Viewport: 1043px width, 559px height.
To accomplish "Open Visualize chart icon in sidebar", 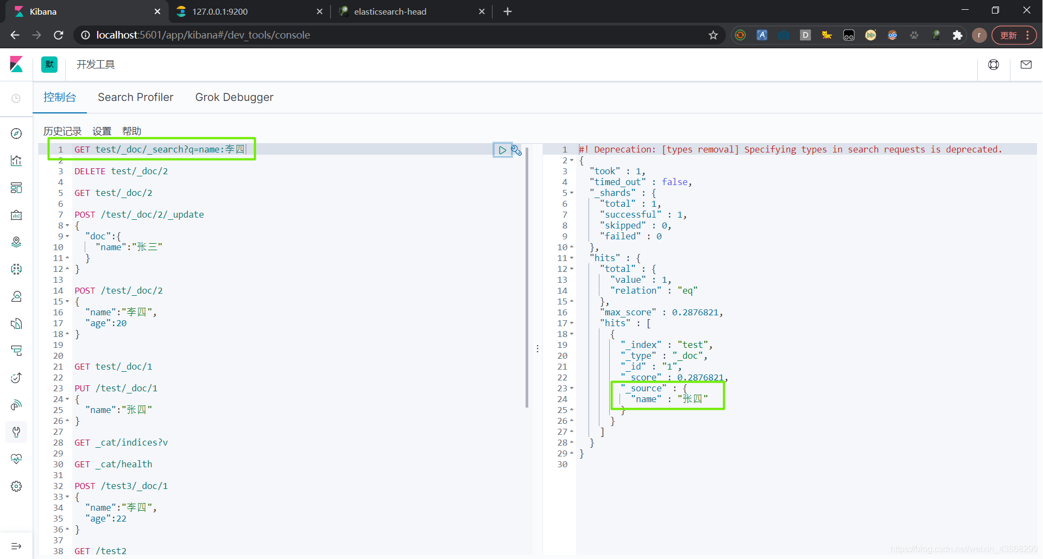I will click(x=16, y=161).
